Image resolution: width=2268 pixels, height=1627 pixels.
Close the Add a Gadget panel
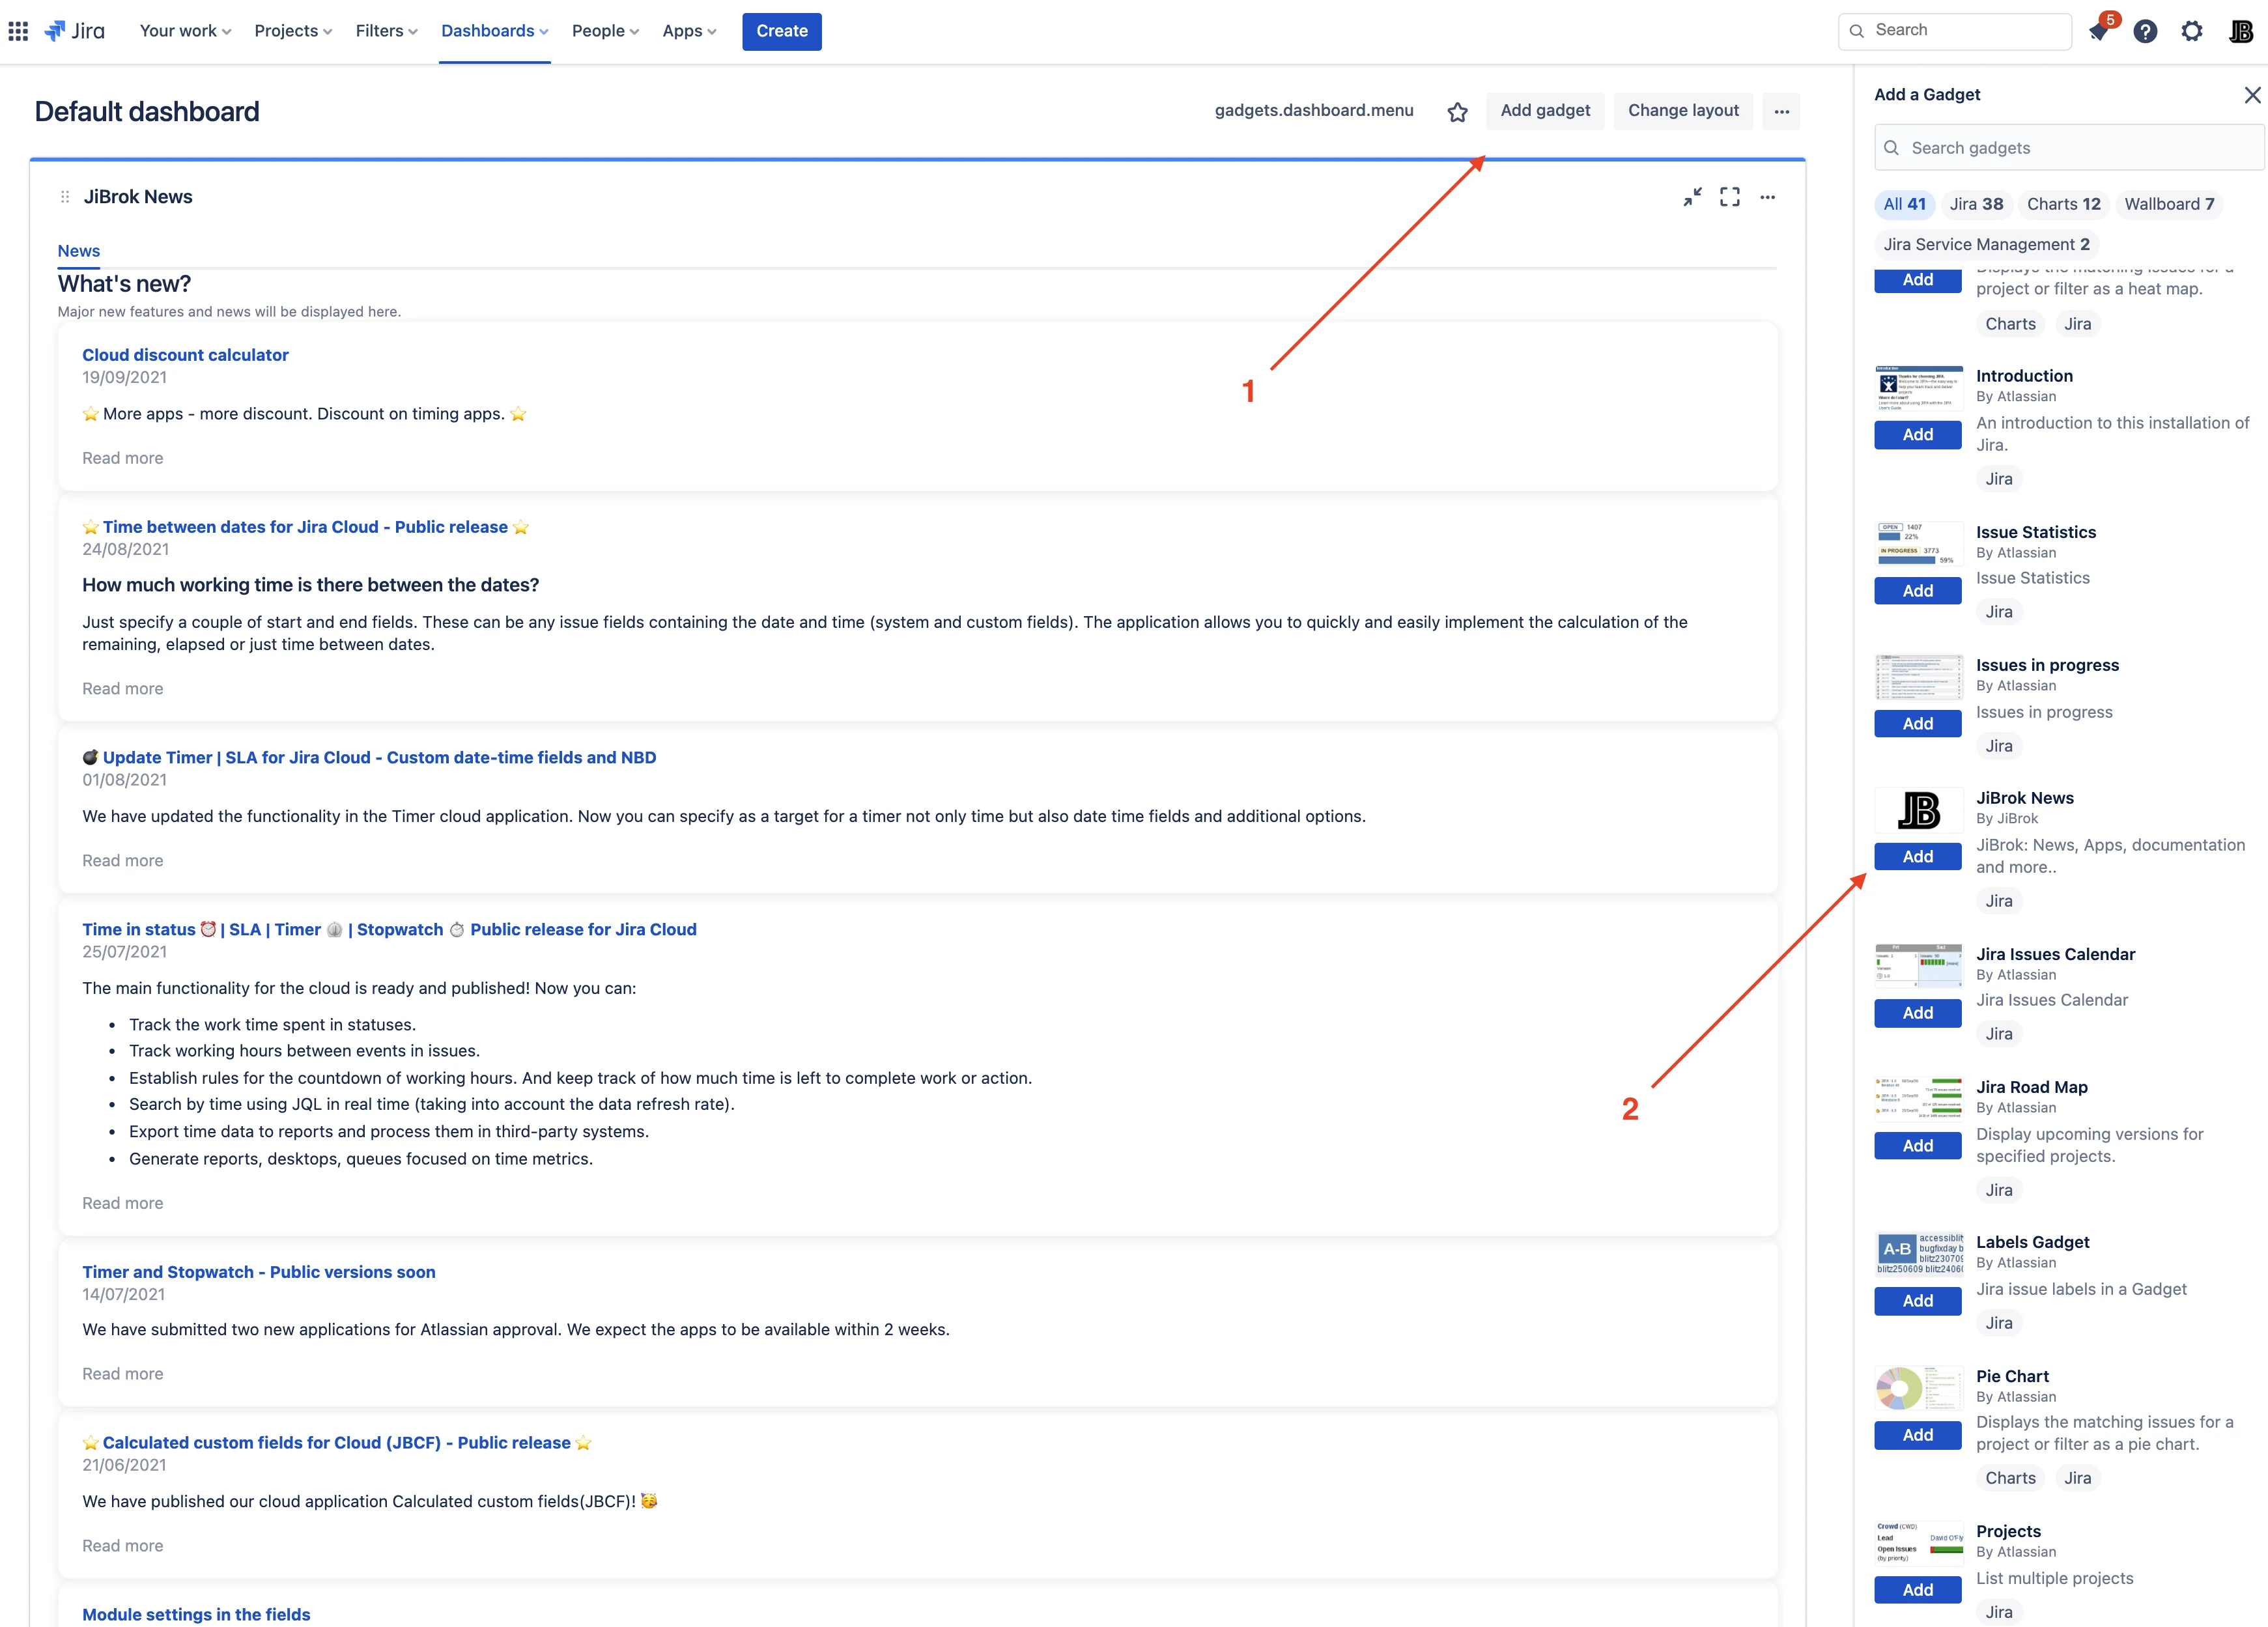point(2252,95)
